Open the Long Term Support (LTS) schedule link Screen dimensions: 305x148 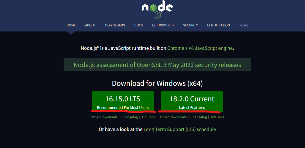click(x=180, y=129)
